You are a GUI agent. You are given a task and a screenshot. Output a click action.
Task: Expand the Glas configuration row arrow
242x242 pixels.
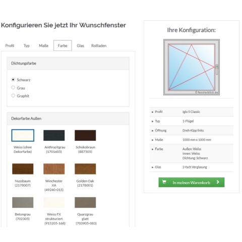[153, 167]
